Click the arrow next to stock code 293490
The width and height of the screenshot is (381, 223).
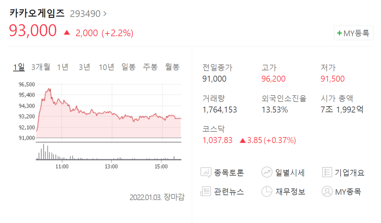[x=106, y=13]
